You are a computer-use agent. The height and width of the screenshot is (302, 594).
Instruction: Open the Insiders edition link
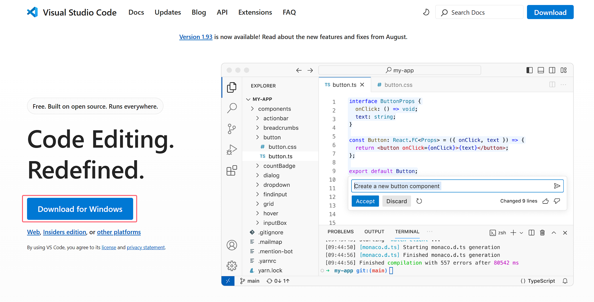pyautogui.click(x=65, y=232)
